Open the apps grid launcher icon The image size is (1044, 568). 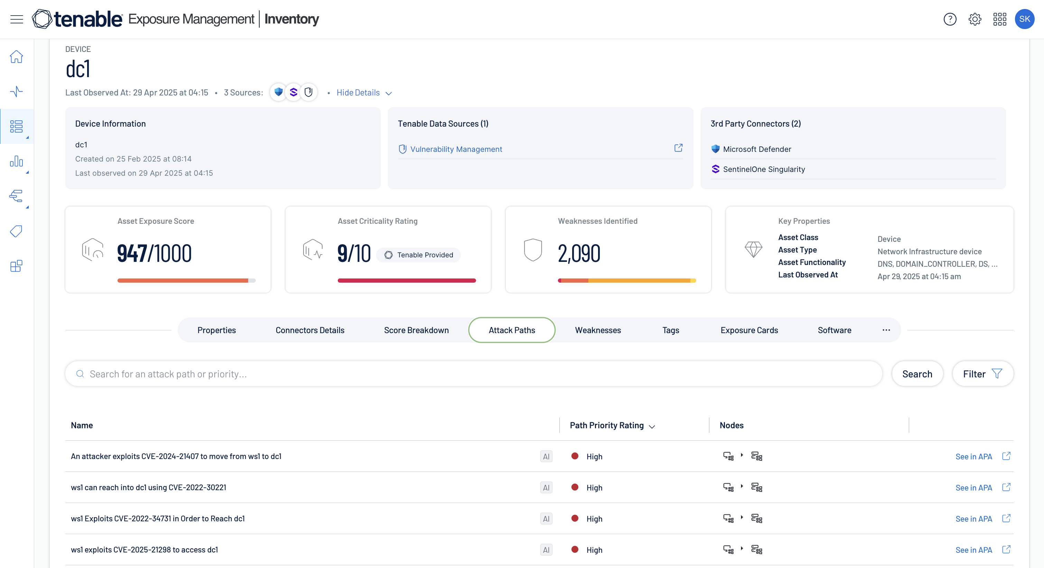(999, 19)
